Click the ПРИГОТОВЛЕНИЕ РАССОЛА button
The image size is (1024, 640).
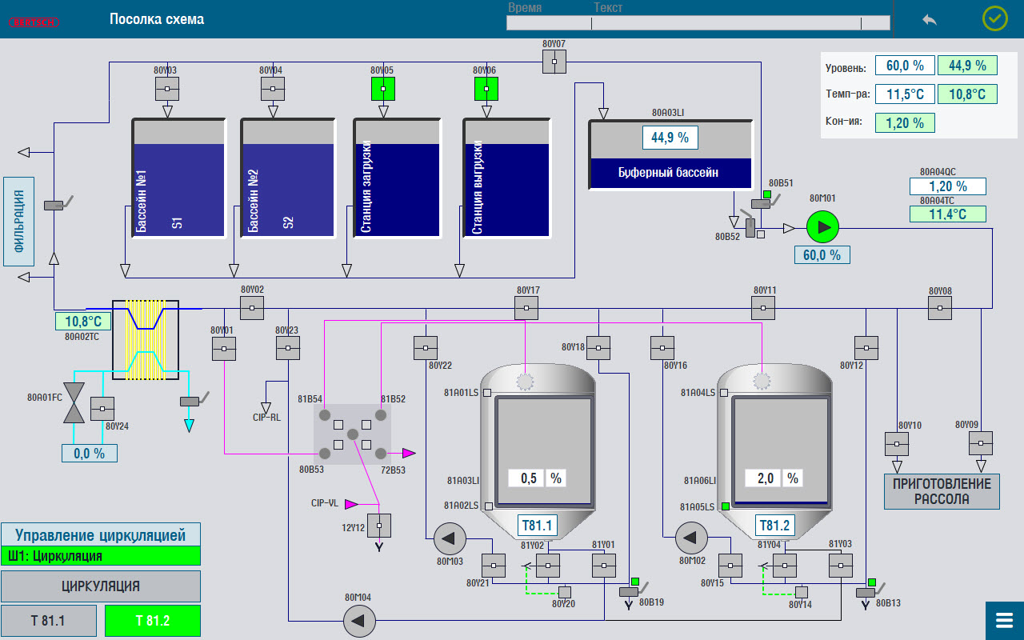point(941,491)
